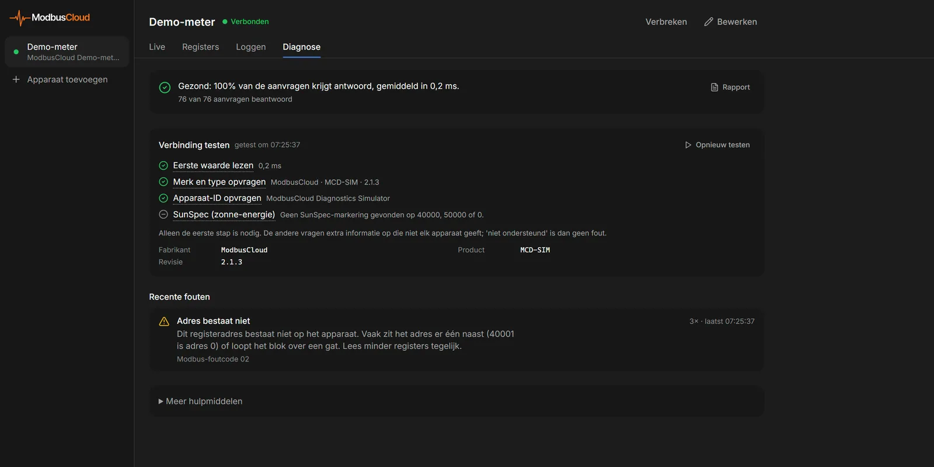Open the Loggen tab
The width and height of the screenshot is (934, 467).
[251, 47]
